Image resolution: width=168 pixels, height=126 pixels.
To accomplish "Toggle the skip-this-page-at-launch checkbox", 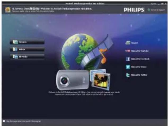I will [4, 121].
